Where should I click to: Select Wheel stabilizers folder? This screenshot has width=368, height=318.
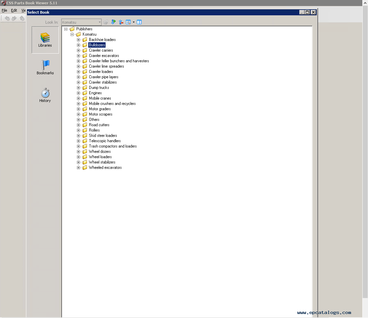tap(102, 162)
